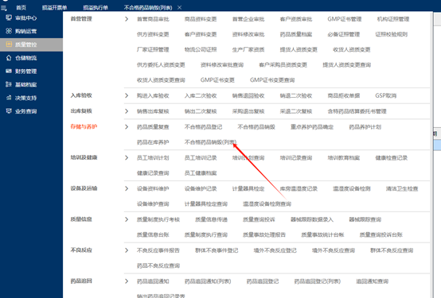
Task: Close the 不合格药品销毁(列表) tab
Action: point(179,8)
